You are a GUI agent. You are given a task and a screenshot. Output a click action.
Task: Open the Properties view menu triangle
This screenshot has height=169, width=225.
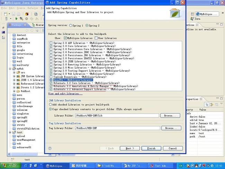222,104
